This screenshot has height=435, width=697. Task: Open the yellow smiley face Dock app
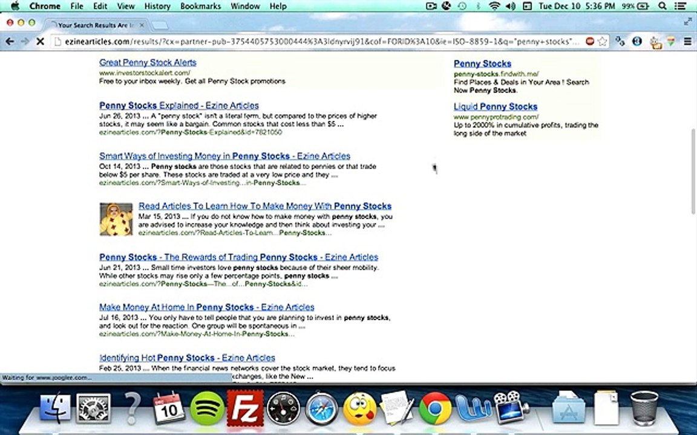359,408
